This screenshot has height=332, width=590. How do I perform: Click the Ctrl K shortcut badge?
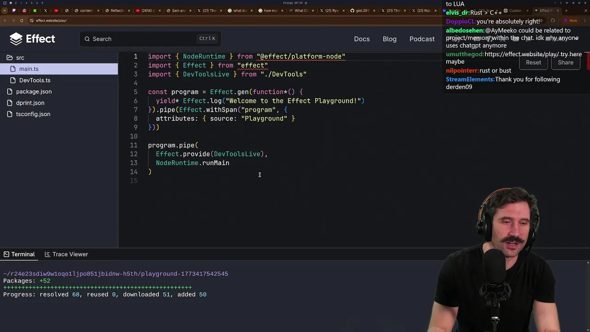tap(207, 39)
